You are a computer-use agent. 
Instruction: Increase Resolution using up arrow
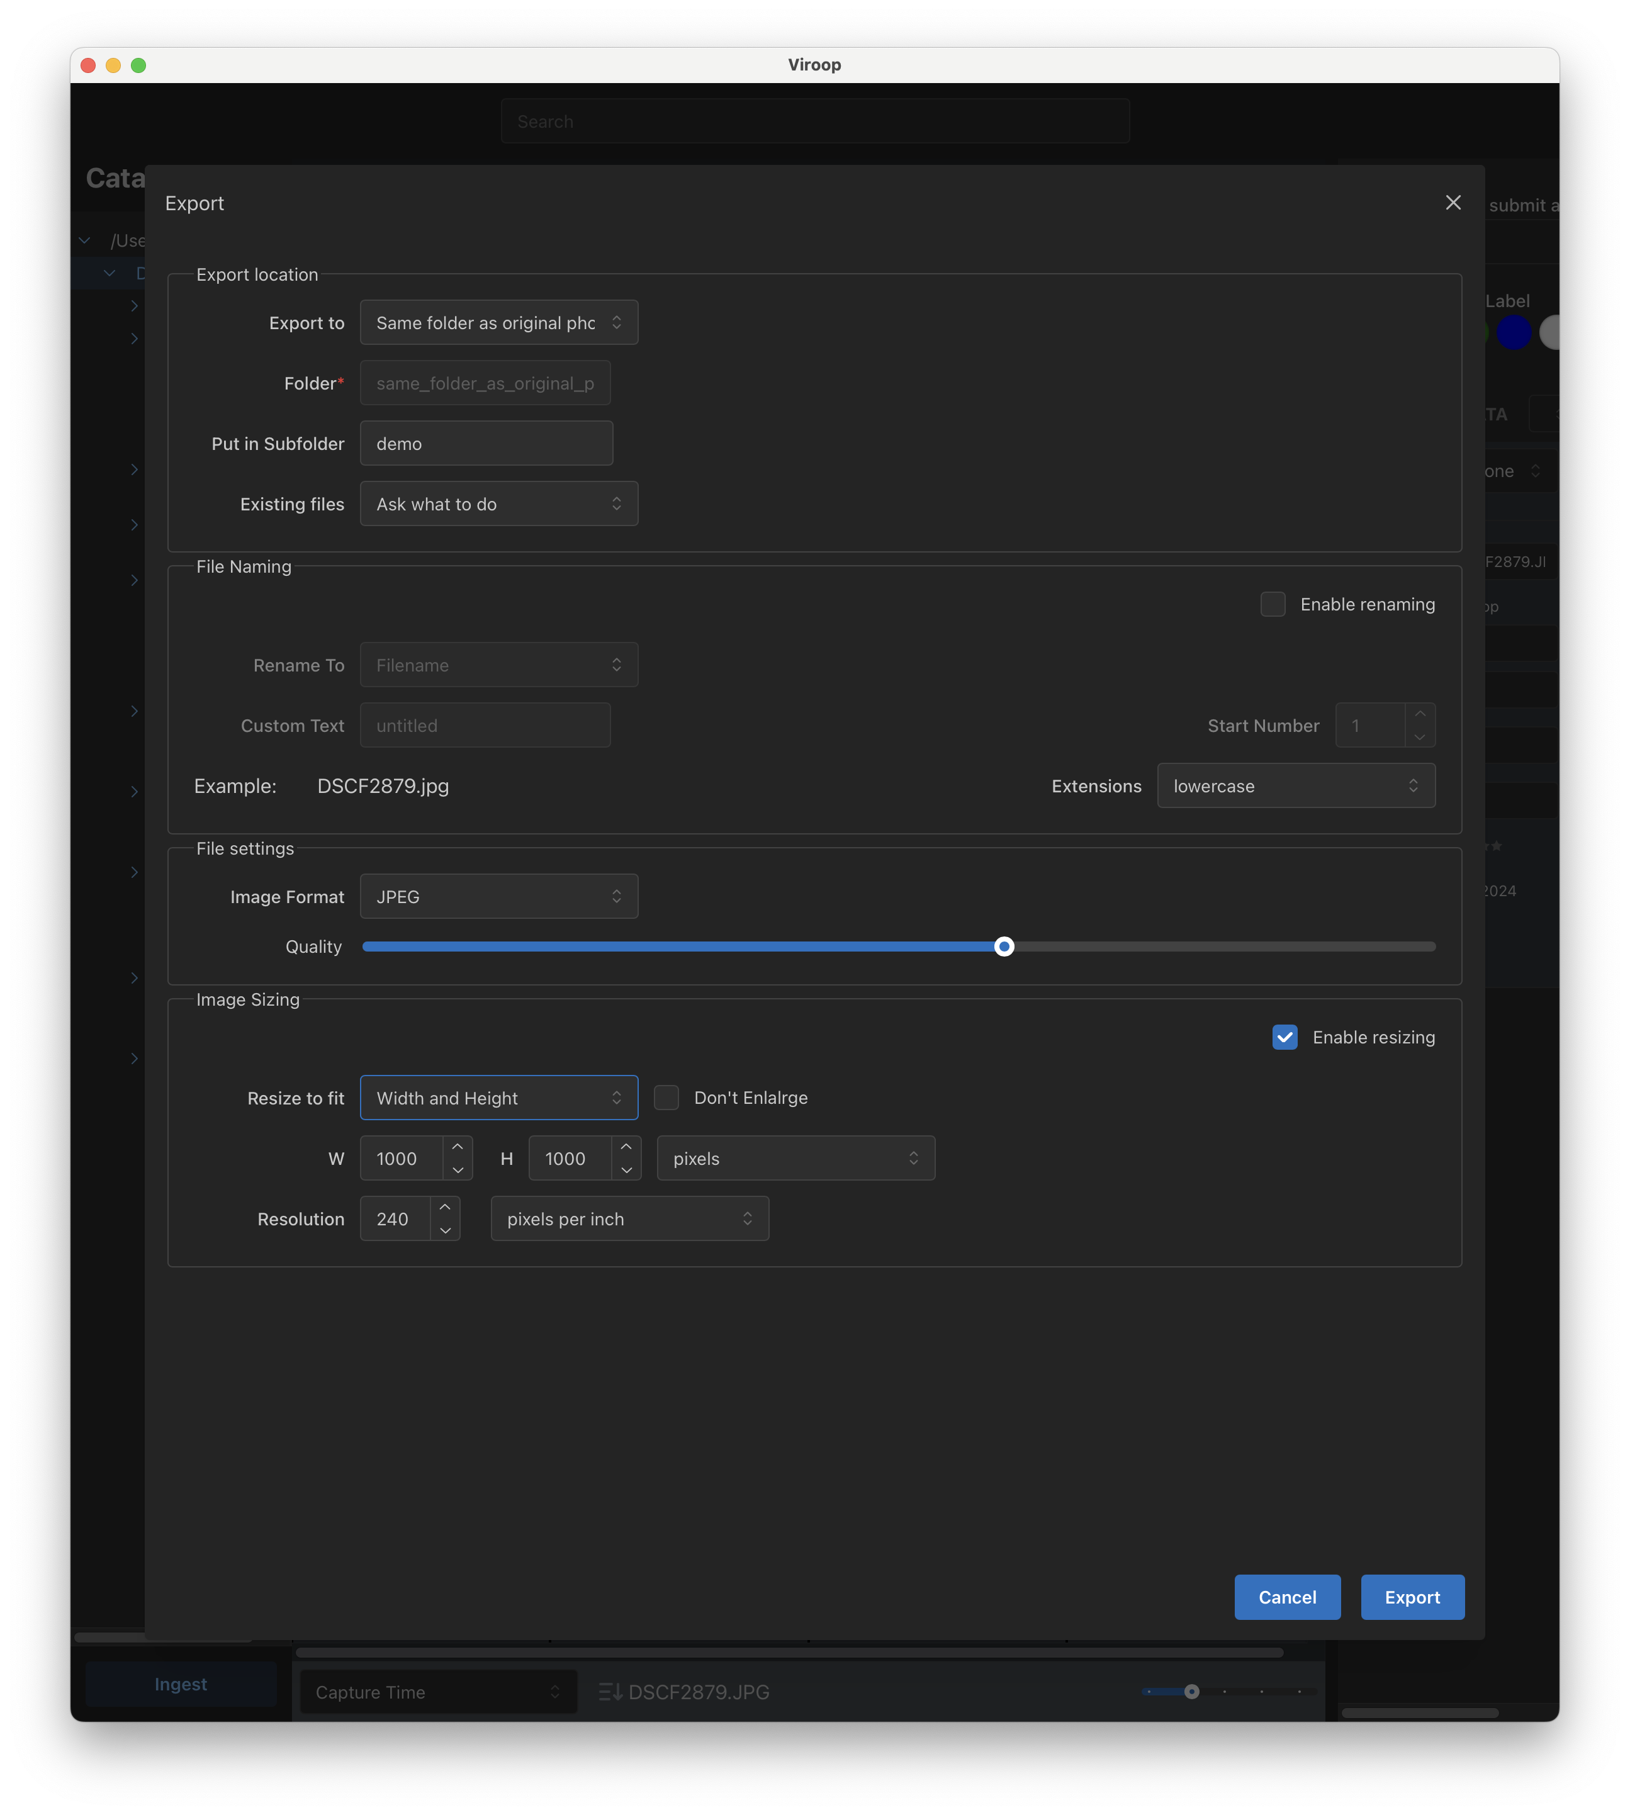tap(445, 1208)
